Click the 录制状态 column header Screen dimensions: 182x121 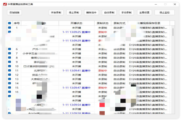point(103,23)
